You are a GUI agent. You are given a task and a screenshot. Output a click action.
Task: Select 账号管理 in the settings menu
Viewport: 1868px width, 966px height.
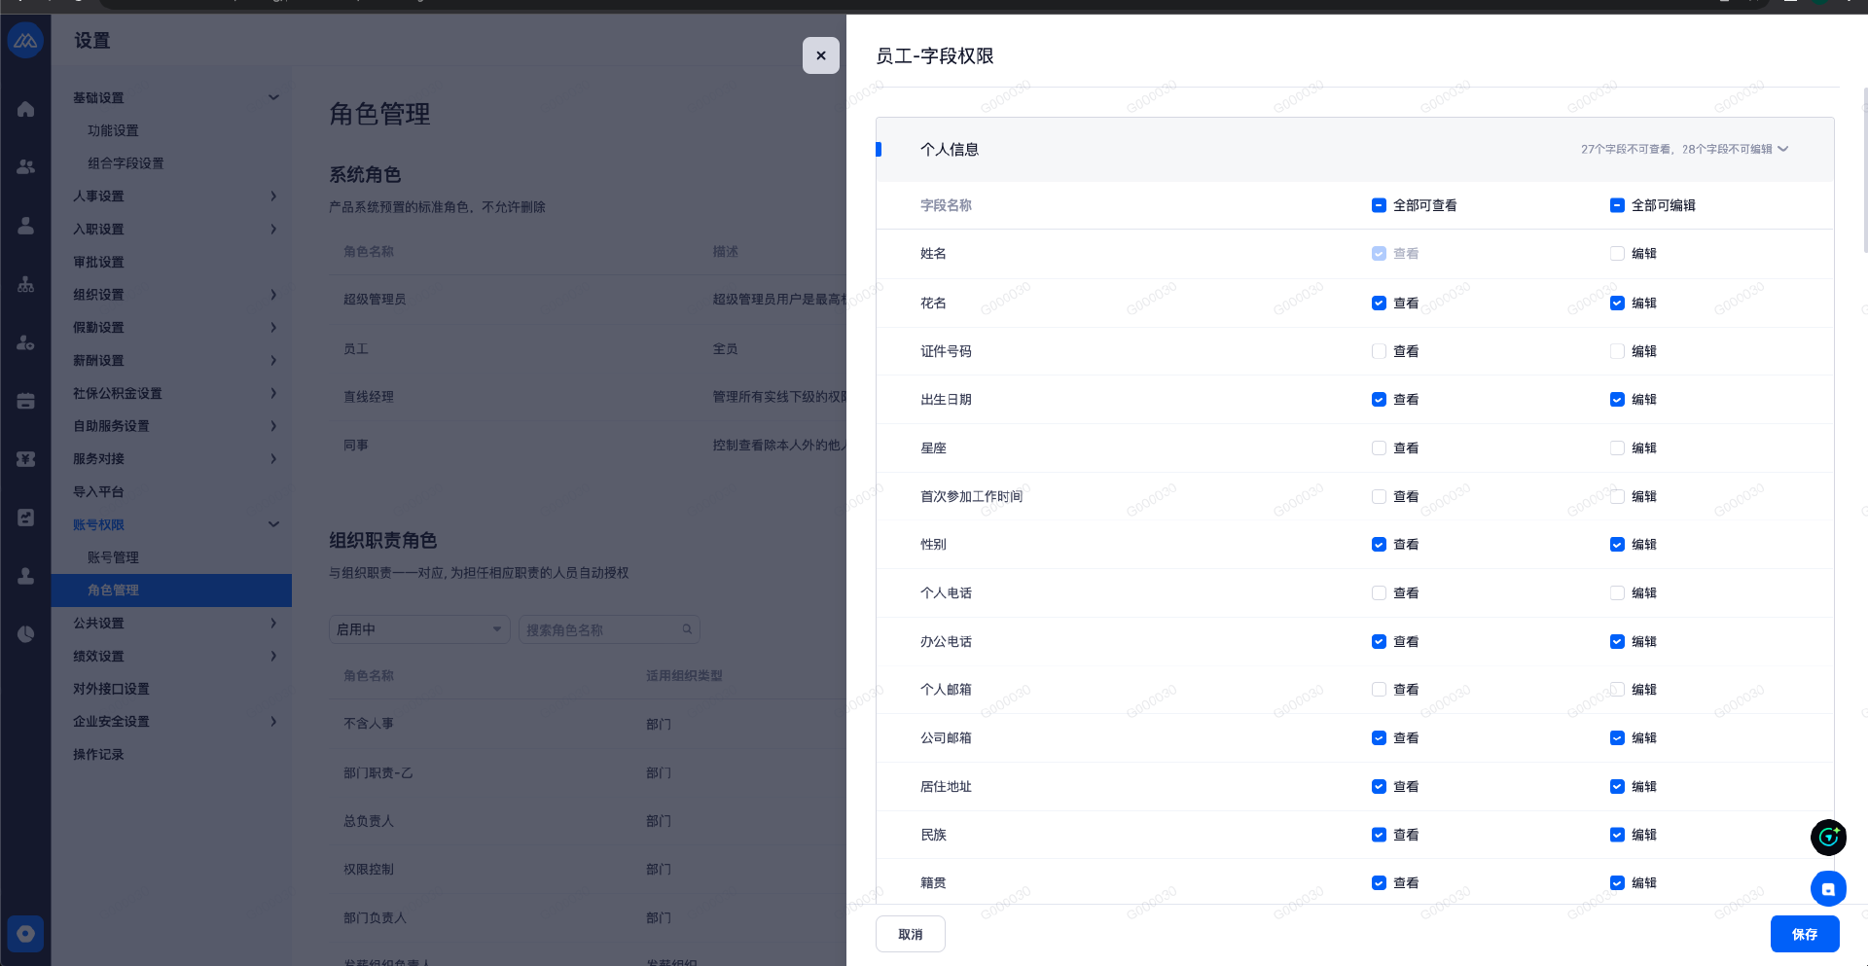click(x=113, y=557)
